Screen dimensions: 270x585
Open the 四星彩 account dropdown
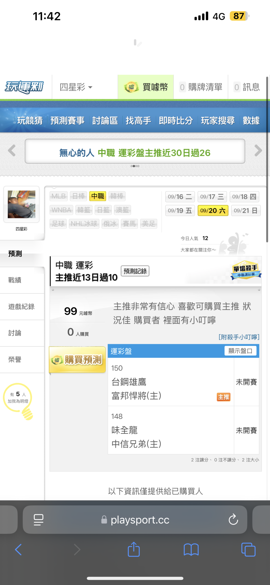[76, 87]
